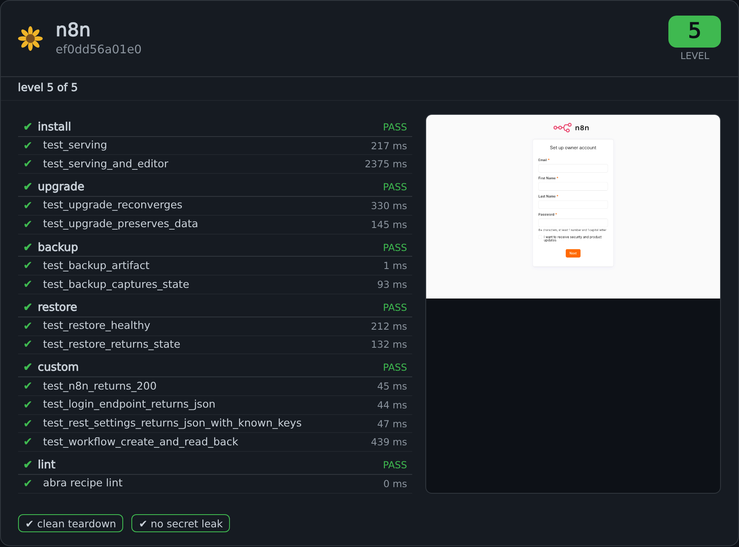Click the check mark beside test_serving_and_editor
Screen dimensions: 739x547
pos(28,164)
